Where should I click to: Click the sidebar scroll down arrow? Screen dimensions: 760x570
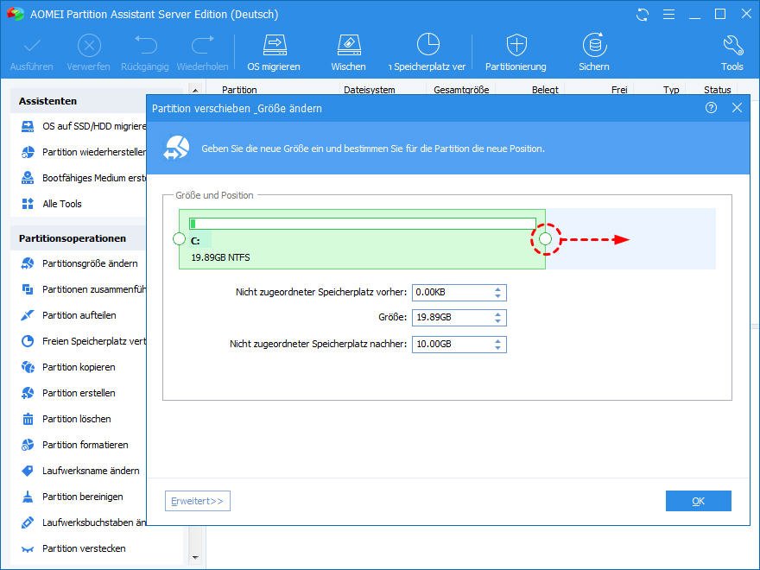click(x=195, y=557)
